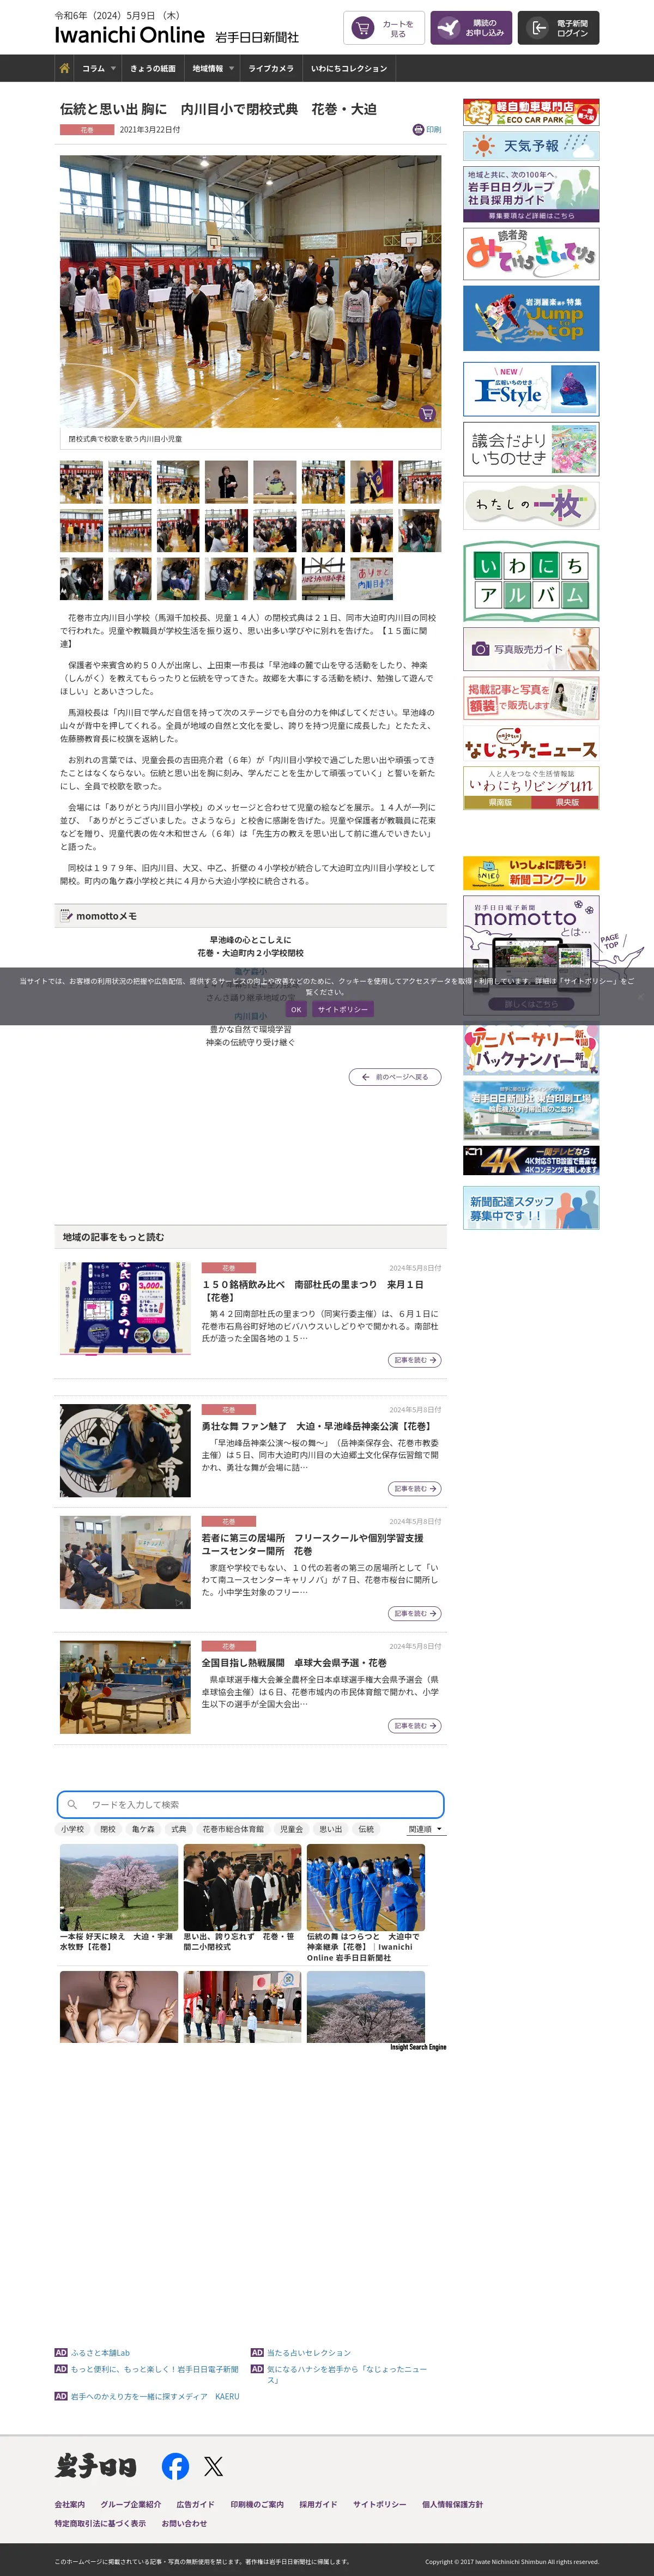Open the わたしの一枚 banner
Screen dimensions: 654x2576
coord(531,506)
